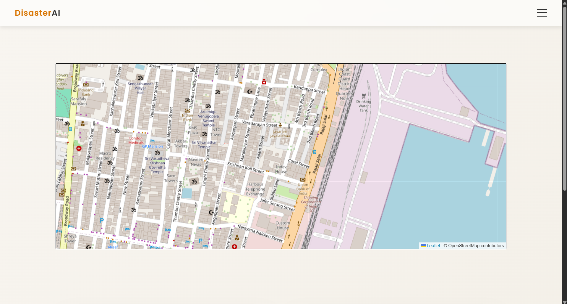Screen dimensions: 567x304
Task: Click the Kandappa Street label
Action: point(310,89)
